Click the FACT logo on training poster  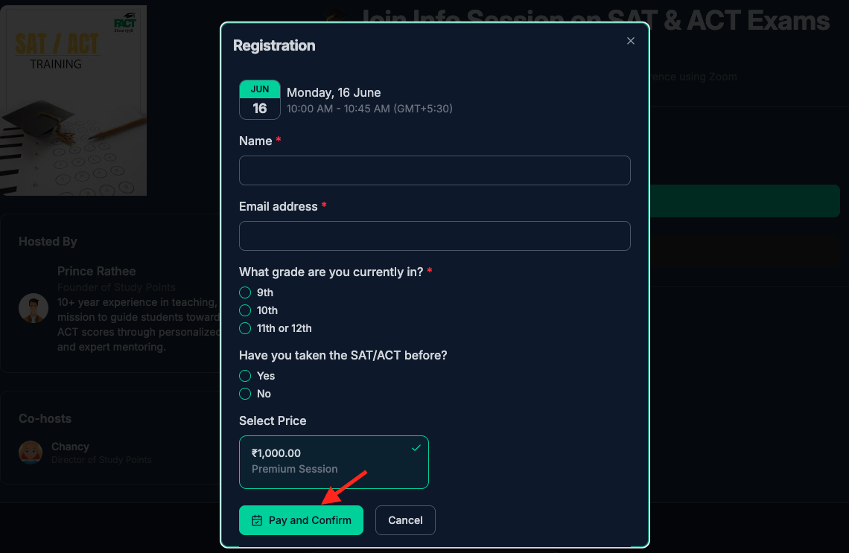pos(124,23)
